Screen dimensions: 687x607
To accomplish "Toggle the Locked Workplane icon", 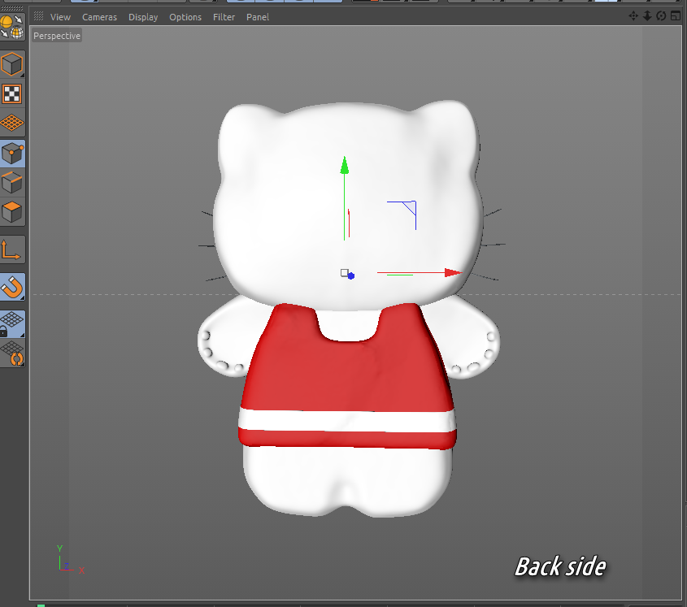I will coord(12,324).
